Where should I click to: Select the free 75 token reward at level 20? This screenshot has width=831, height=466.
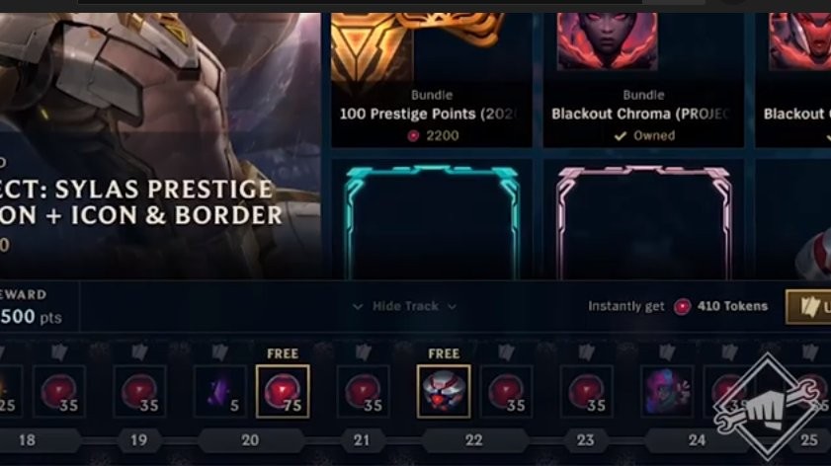tap(283, 391)
